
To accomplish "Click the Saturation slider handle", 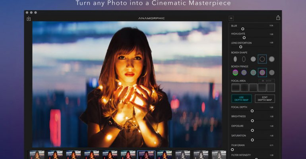I will [x=252, y=140].
